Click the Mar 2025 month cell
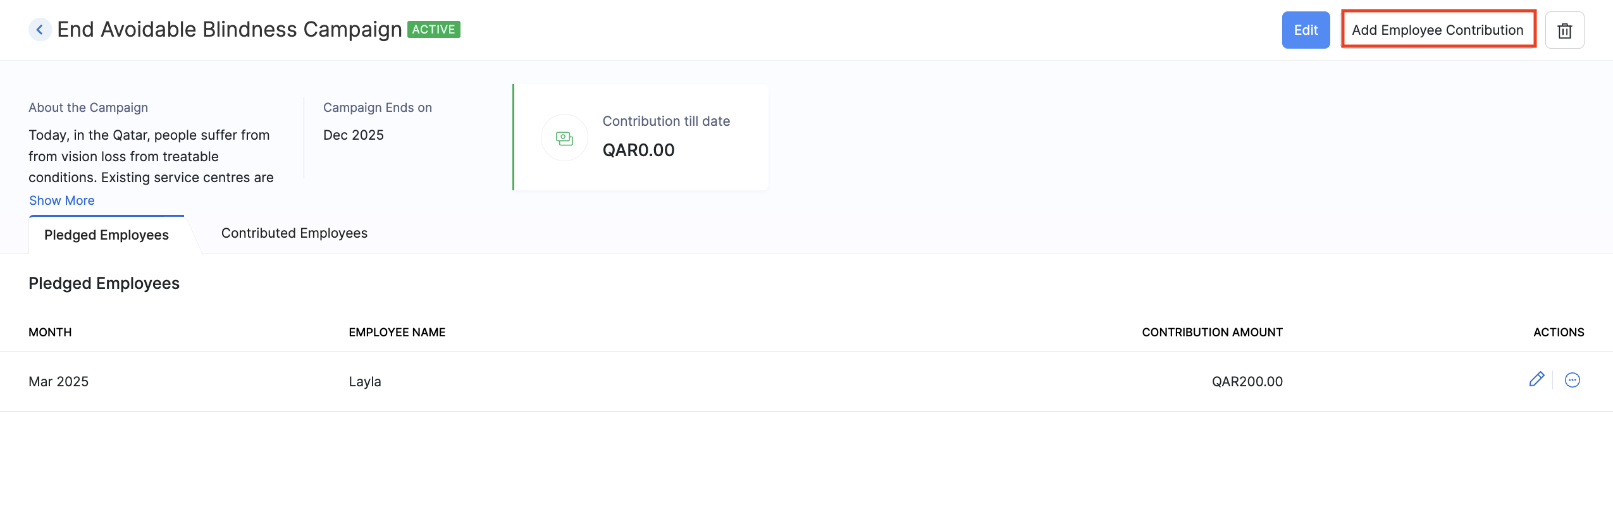This screenshot has width=1613, height=526. (58, 382)
